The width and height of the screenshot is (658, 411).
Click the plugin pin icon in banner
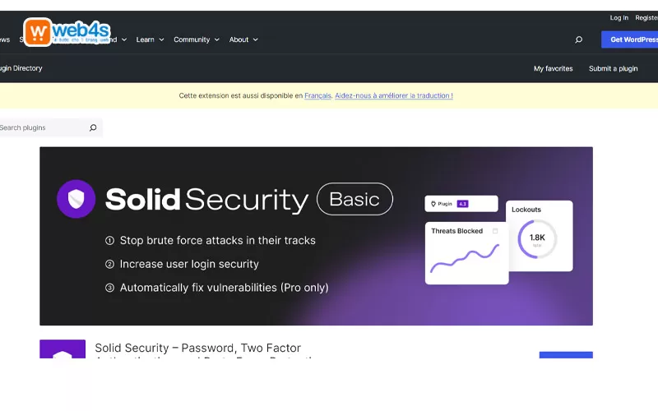pos(433,204)
